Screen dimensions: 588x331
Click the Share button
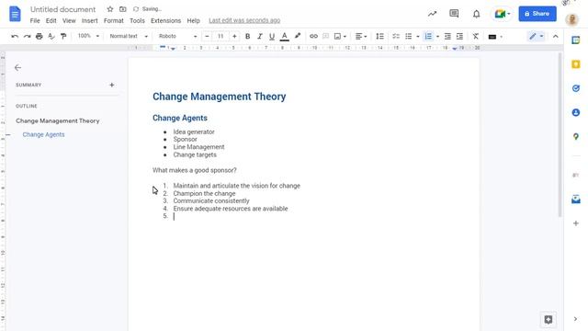(537, 14)
